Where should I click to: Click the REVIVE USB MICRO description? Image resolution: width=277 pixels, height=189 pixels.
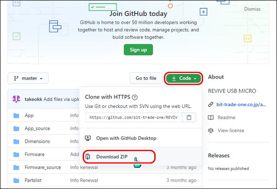232,91
